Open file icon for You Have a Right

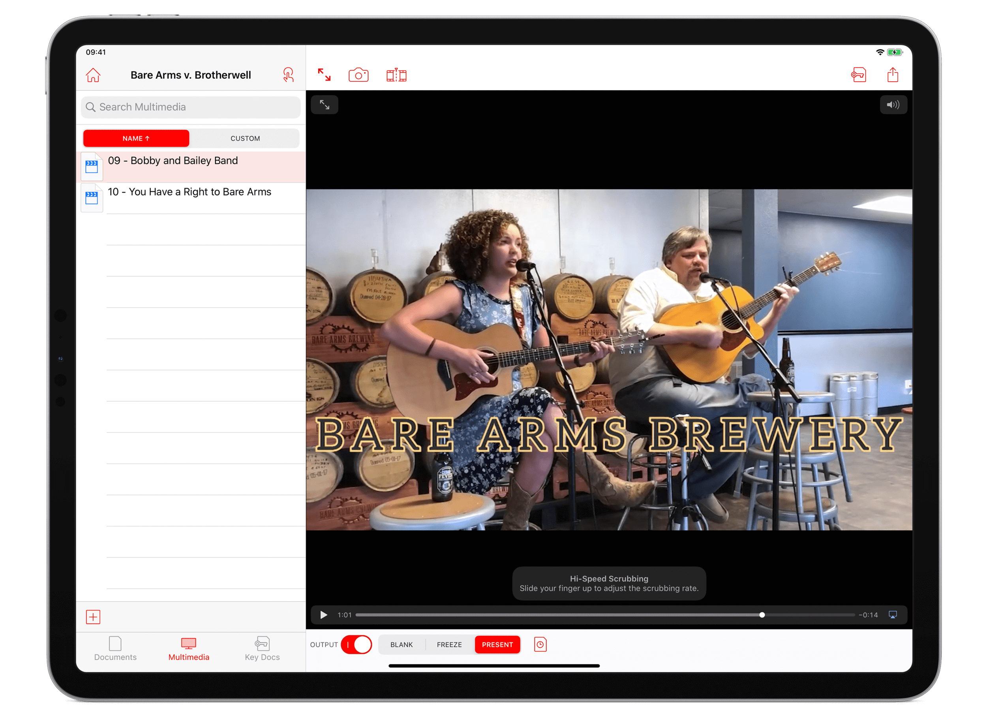pyautogui.click(x=92, y=198)
